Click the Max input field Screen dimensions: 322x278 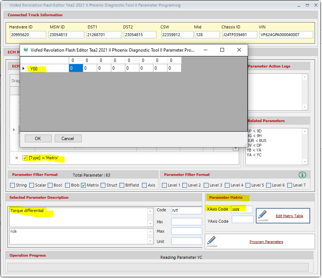187,231
